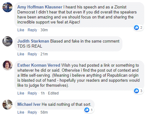Viewport: 148px width, 118px height.
Task: Open Judith Starkman's profile picture
Action: (7, 41)
